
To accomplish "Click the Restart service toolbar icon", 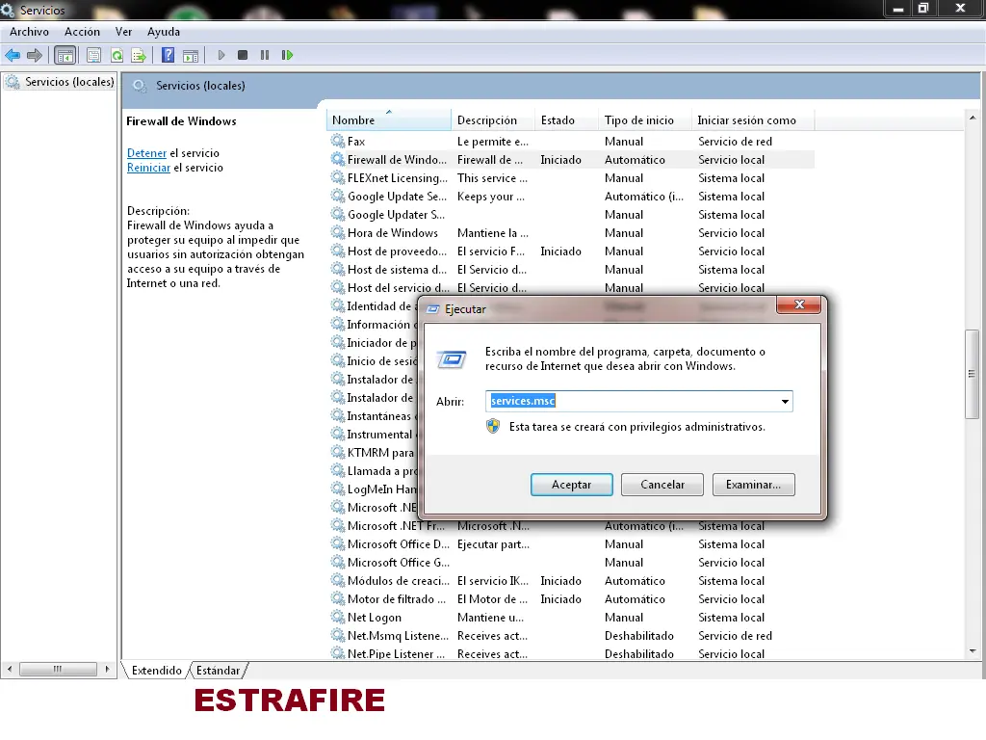I will [287, 55].
